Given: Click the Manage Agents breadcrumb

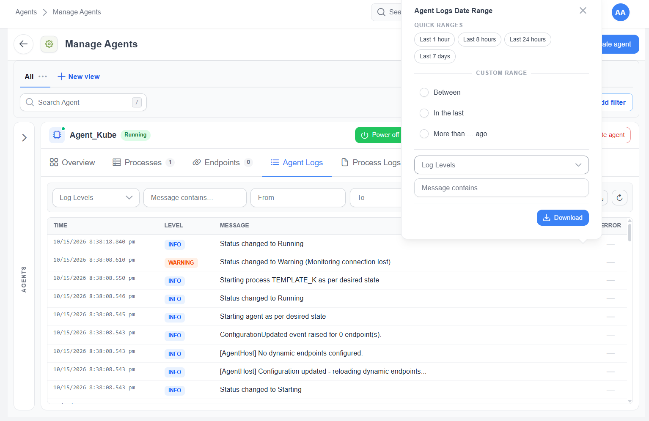Looking at the screenshot, I should tap(77, 12).
